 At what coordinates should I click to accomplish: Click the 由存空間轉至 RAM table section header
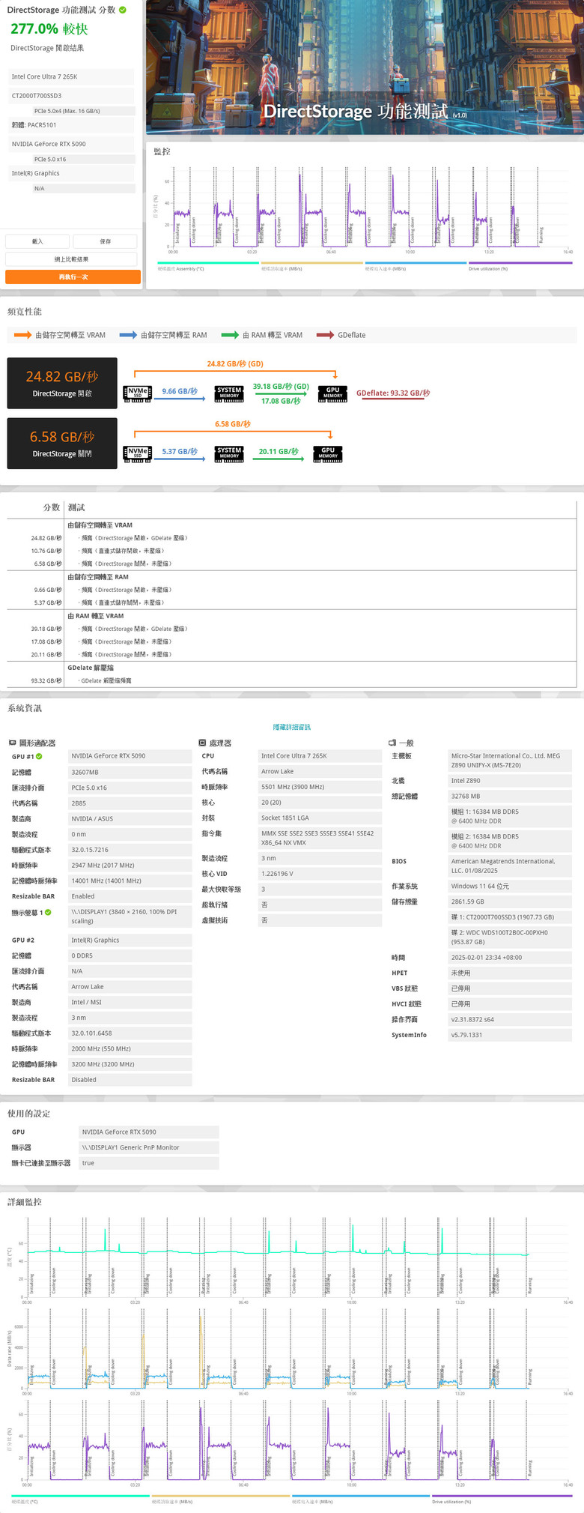[98, 577]
